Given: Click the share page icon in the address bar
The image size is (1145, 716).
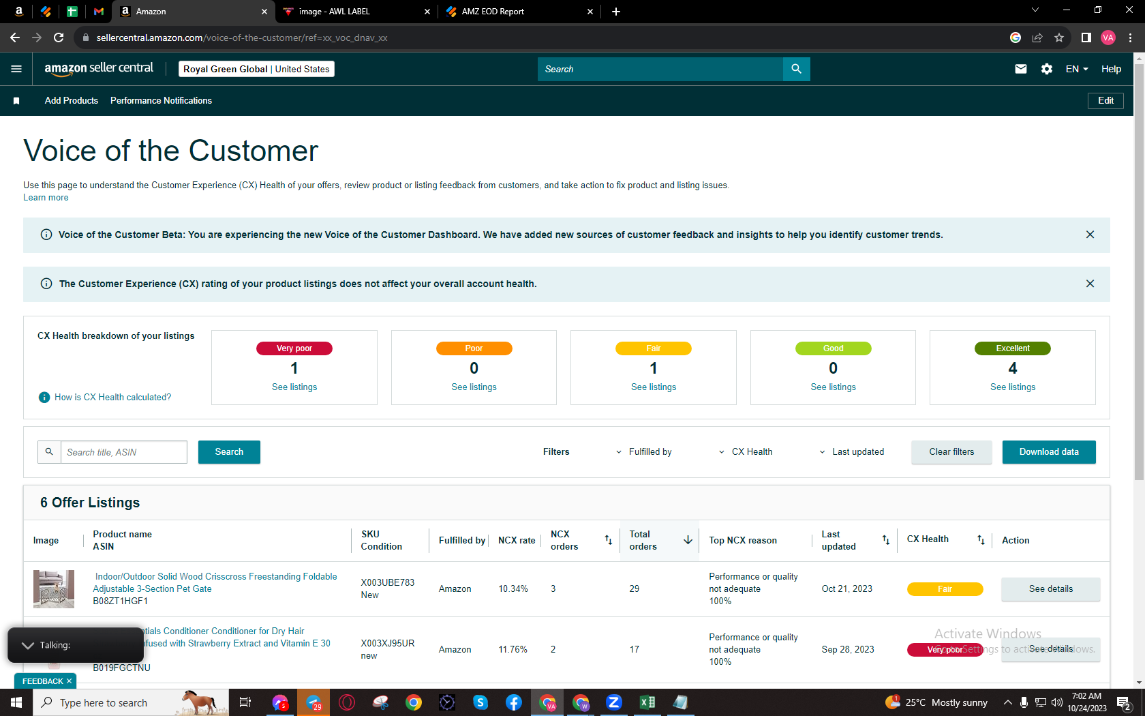Looking at the screenshot, I should tap(1037, 38).
